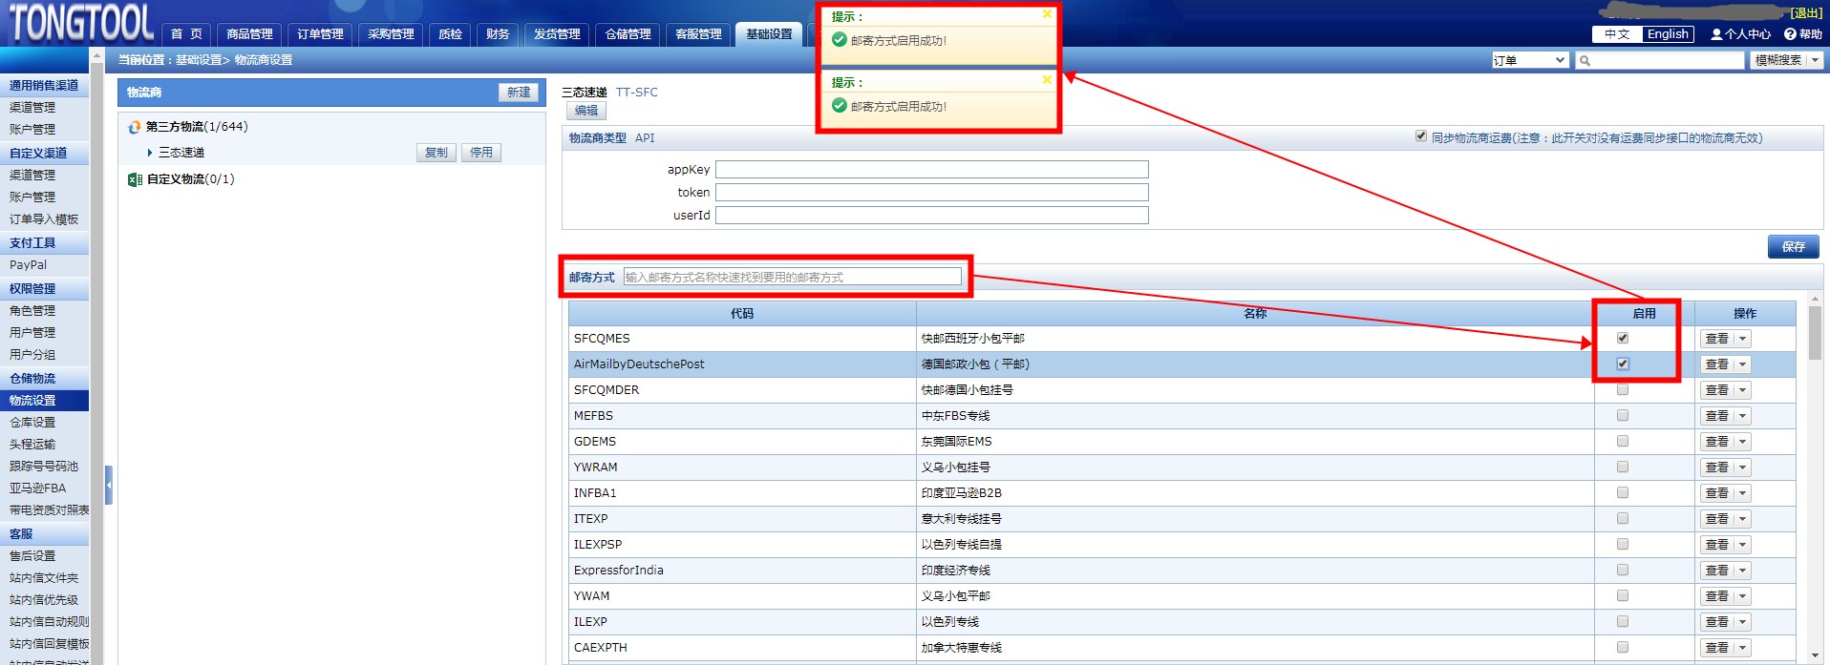Open 个人中心 via the person icon
Screen dimensions: 1830x665
point(1716,34)
